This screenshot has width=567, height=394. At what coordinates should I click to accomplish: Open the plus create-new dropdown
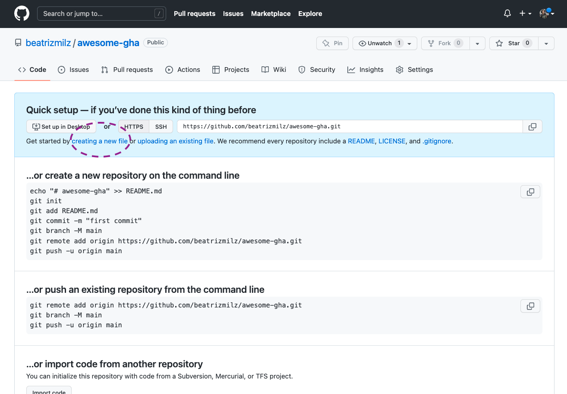525,14
